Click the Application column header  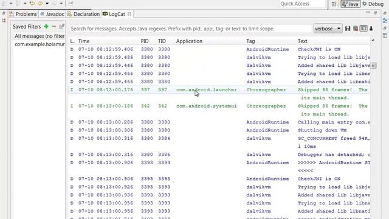coord(189,41)
